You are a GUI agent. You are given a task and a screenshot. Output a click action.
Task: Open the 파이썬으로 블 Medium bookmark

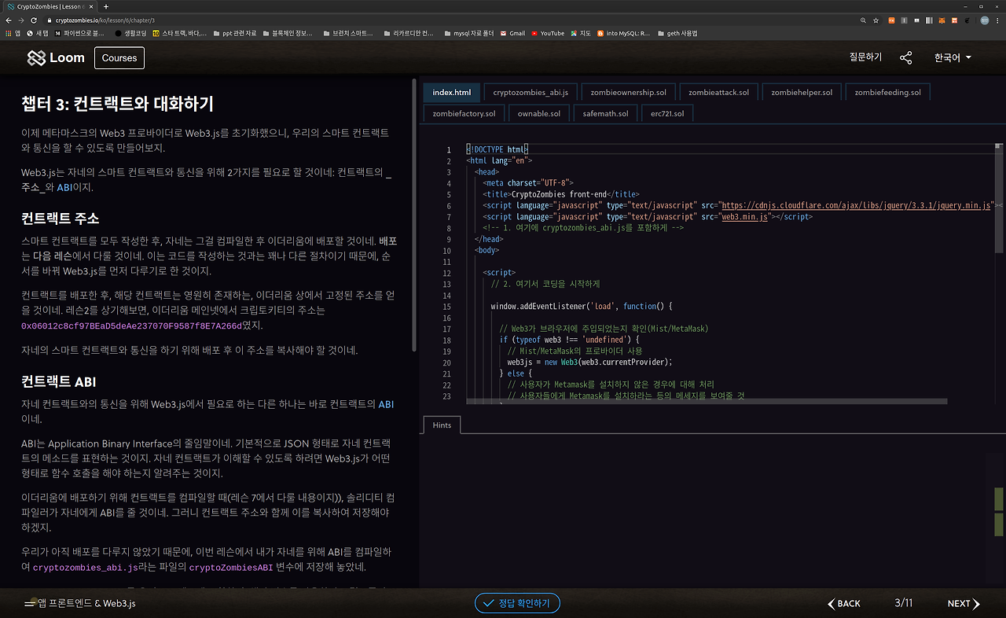(x=79, y=33)
